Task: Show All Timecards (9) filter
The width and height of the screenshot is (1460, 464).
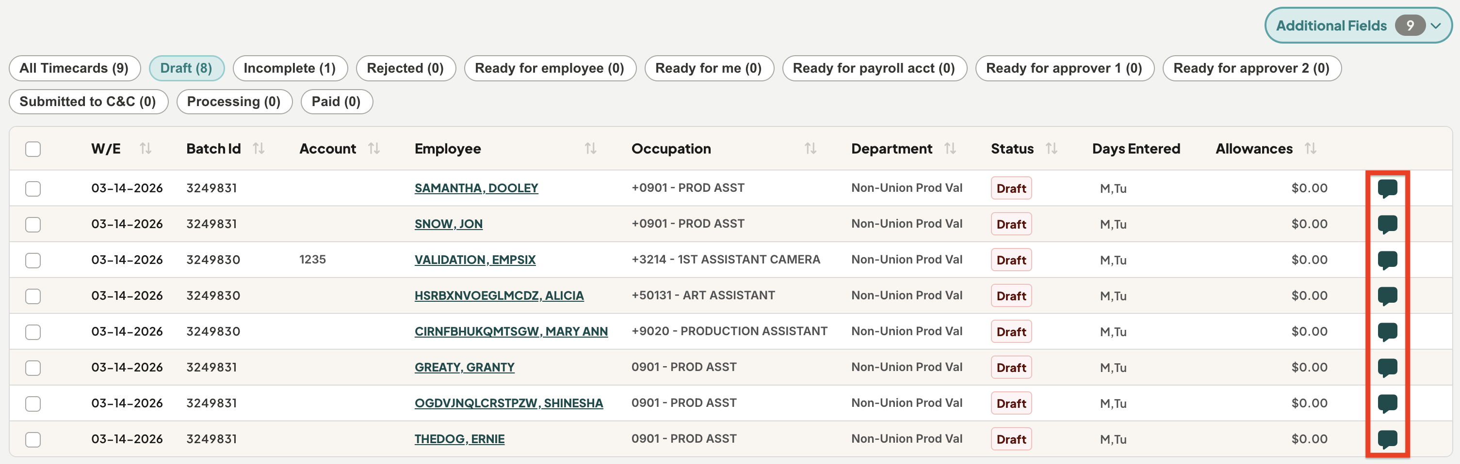Action: pyautogui.click(x=74, y=68)
